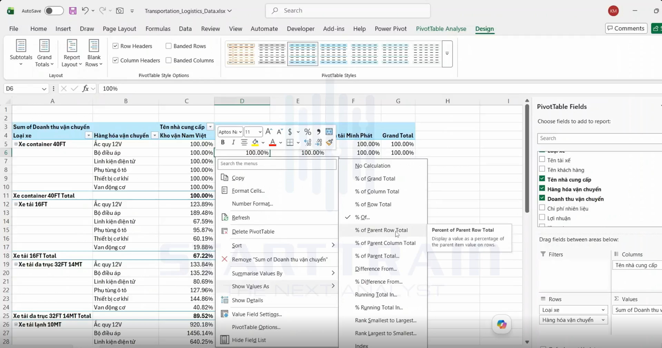
Task: Uncheck the Column Headers checkbox
Action: point(116,60)
